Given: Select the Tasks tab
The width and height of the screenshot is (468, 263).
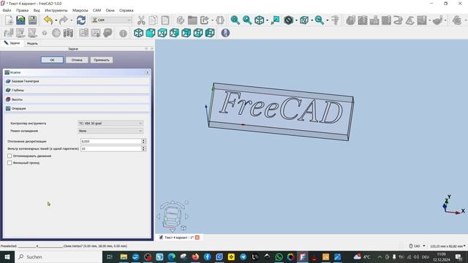Looking at the screenshot, I should tap(12, 43).
